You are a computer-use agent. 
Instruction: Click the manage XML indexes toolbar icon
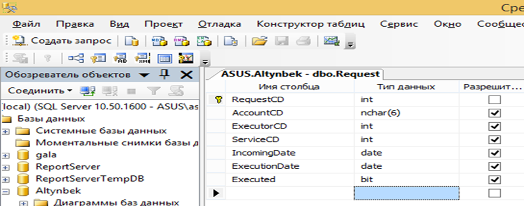coord(142,58)
